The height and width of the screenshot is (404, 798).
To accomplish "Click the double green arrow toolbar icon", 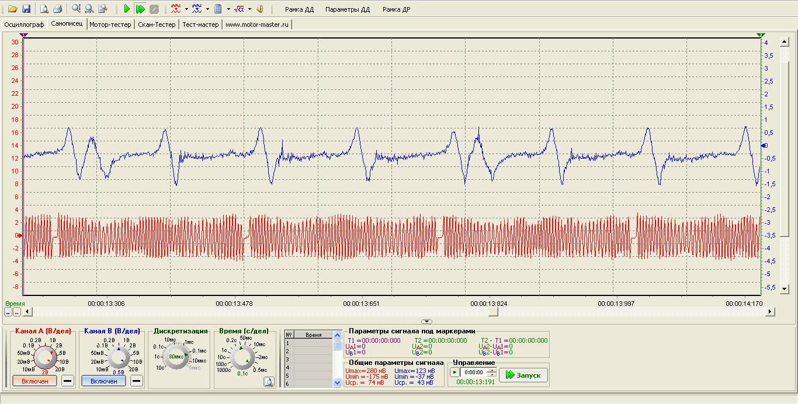I will click(x=140, y=9).
